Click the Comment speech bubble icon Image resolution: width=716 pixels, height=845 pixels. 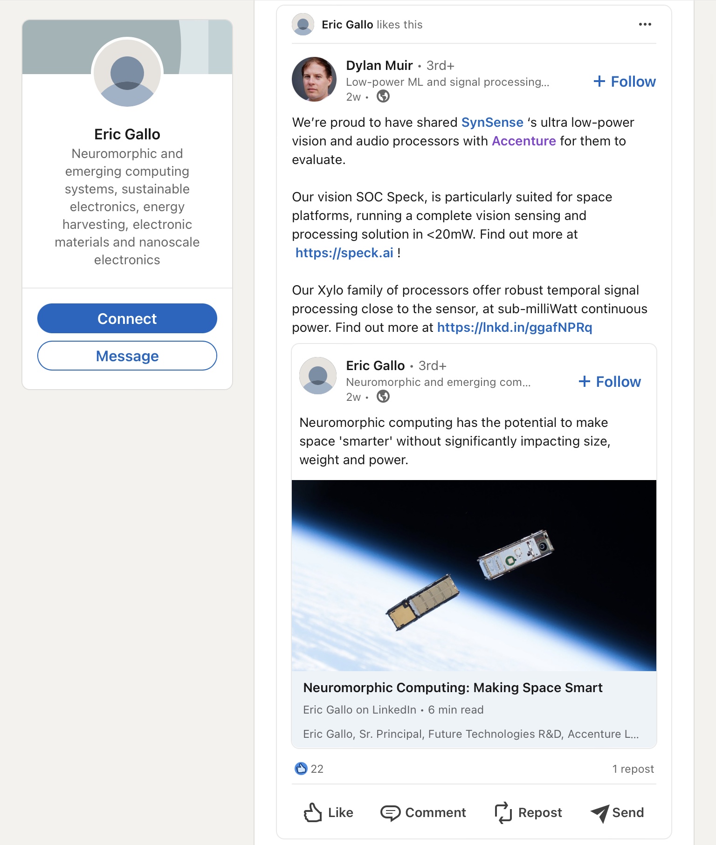pos(390,813)
